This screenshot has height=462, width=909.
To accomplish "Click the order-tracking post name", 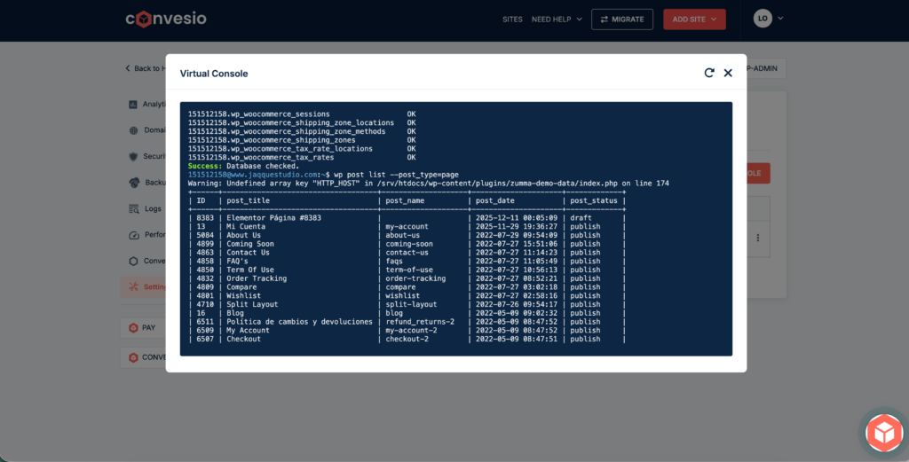I will 415,278.
